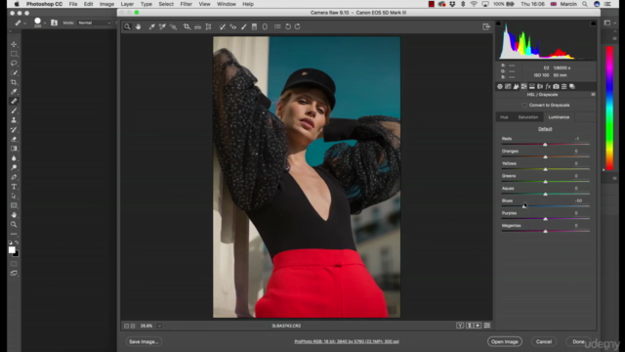Image resolution: width=625 pixels, height=352 pixels.
Task: Select Photoshop Clone Stamp tool
Action: pos(14,120)
